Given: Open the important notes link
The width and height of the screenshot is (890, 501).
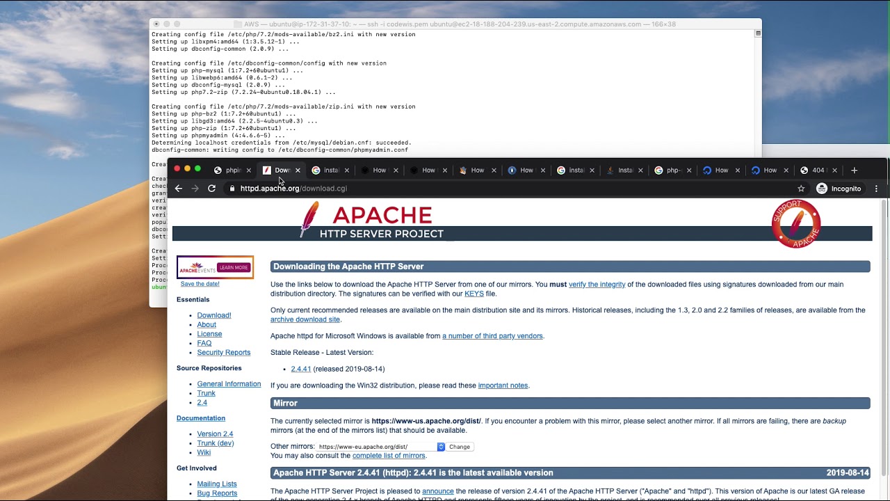Looking at the screenshot, I should pos(503,385).
